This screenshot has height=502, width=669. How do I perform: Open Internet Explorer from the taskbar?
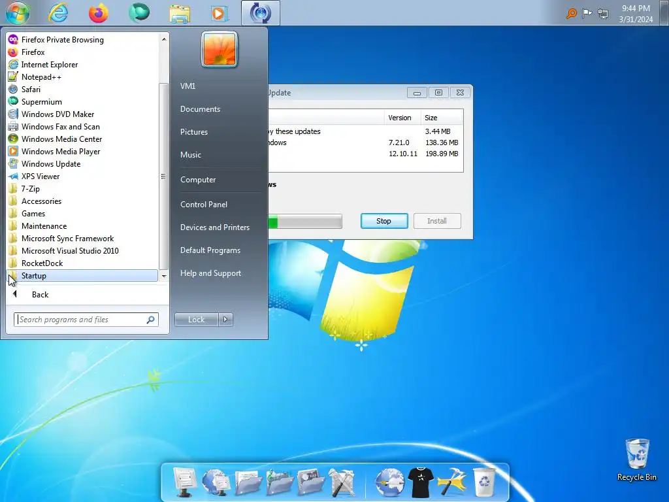[58, 13]
